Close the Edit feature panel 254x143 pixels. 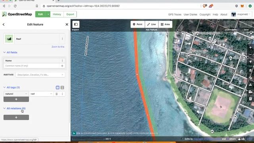[67, 25]
